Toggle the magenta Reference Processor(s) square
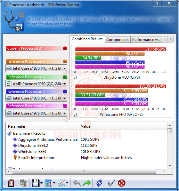This screenshot has height=191, width=179. (65, 106)
